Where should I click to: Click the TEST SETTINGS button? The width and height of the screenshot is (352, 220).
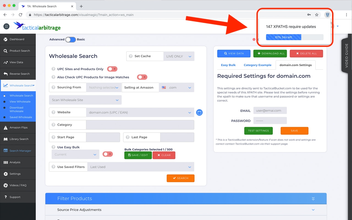[258, 131]
